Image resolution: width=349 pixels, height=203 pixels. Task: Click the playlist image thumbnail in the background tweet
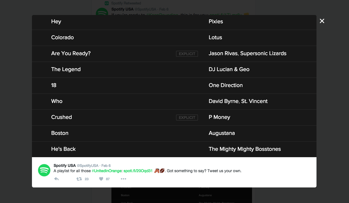[x=182, y=195]
